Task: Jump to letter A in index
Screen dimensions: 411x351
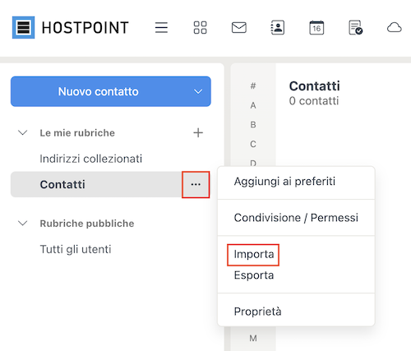Action: pyautogui.click(x=253, y=105)
